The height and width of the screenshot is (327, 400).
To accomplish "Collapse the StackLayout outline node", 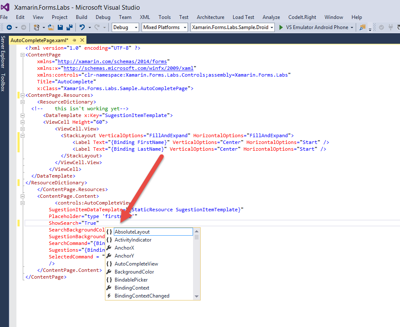I will tap(22, 136).
